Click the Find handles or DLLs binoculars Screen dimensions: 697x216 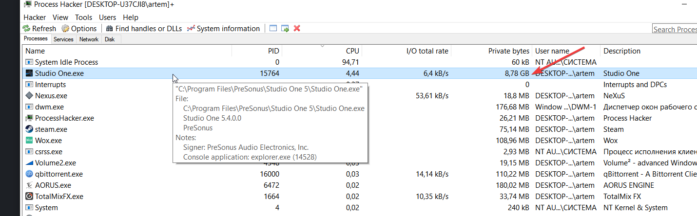110,29
